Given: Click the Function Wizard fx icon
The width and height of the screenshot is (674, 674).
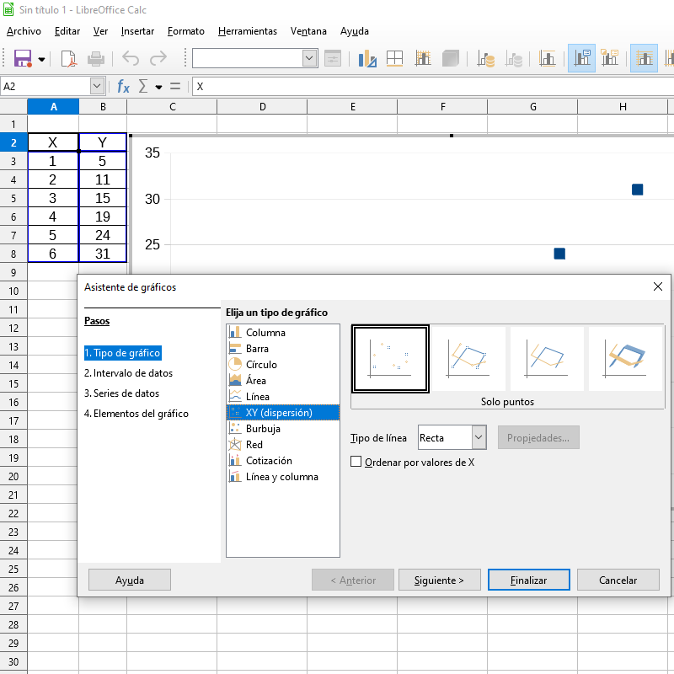Looking at the screenshot, I should pos(123,86).
